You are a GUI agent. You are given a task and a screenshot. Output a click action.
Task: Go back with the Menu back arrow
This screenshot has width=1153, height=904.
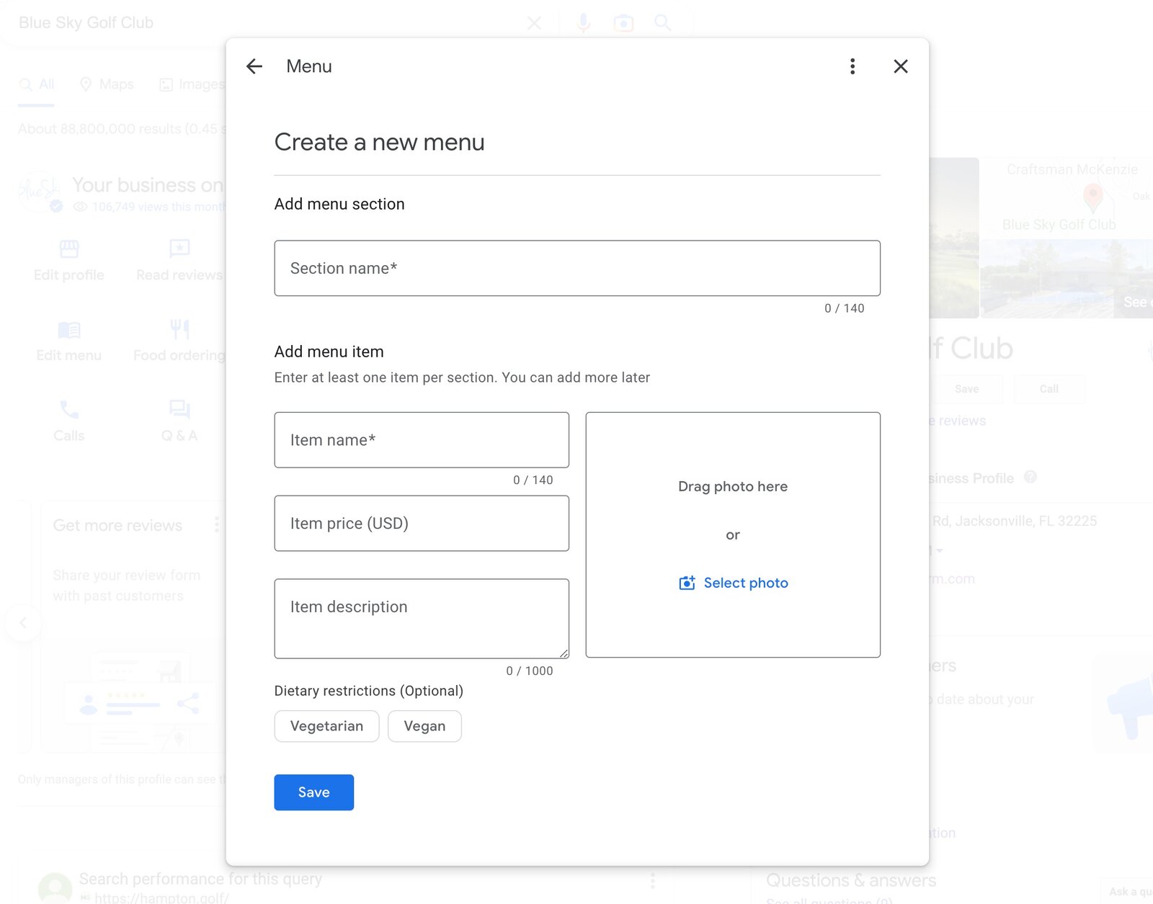coord(254,66)
